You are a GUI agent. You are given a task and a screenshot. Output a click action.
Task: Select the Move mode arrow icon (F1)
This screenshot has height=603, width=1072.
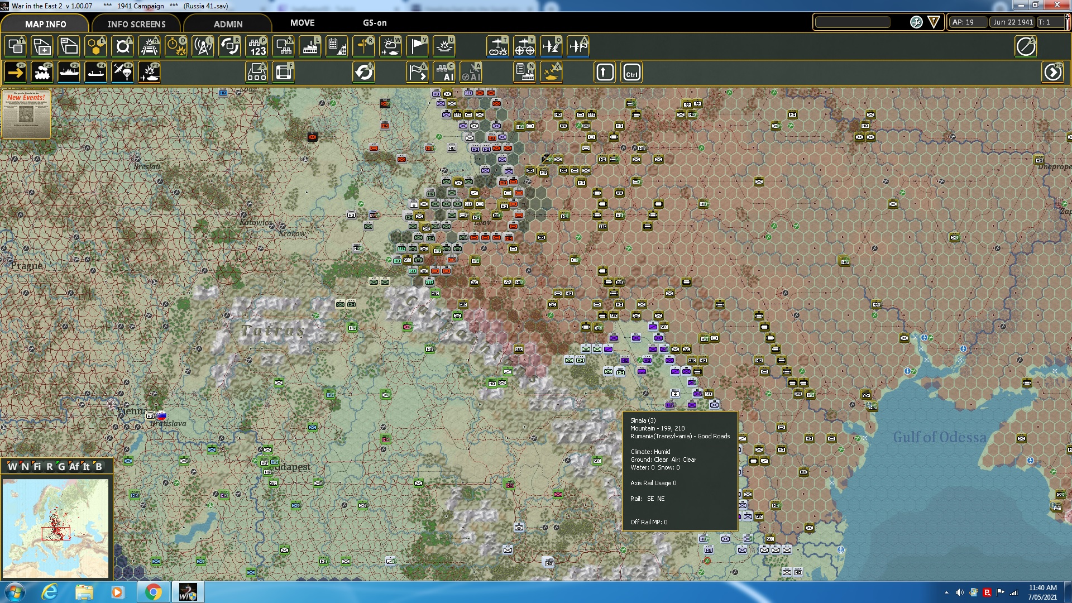(x=16, y=73)
